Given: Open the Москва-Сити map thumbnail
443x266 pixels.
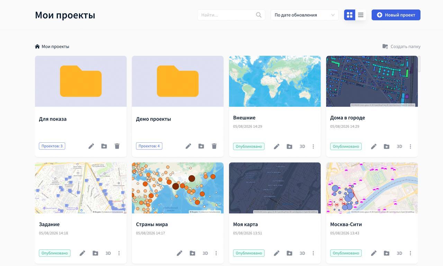Looking at the screenshot, I should click(372, 188).
